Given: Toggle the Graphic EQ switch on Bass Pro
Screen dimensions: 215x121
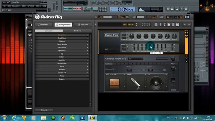Looking at the screenshot, I should tap(124, 46).
